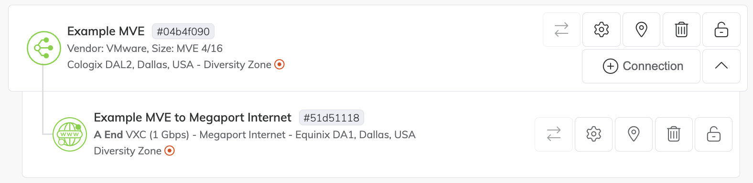Collapse Example MVE with chevron up
This screenshot has width=753, height=183.
(721, 66)
